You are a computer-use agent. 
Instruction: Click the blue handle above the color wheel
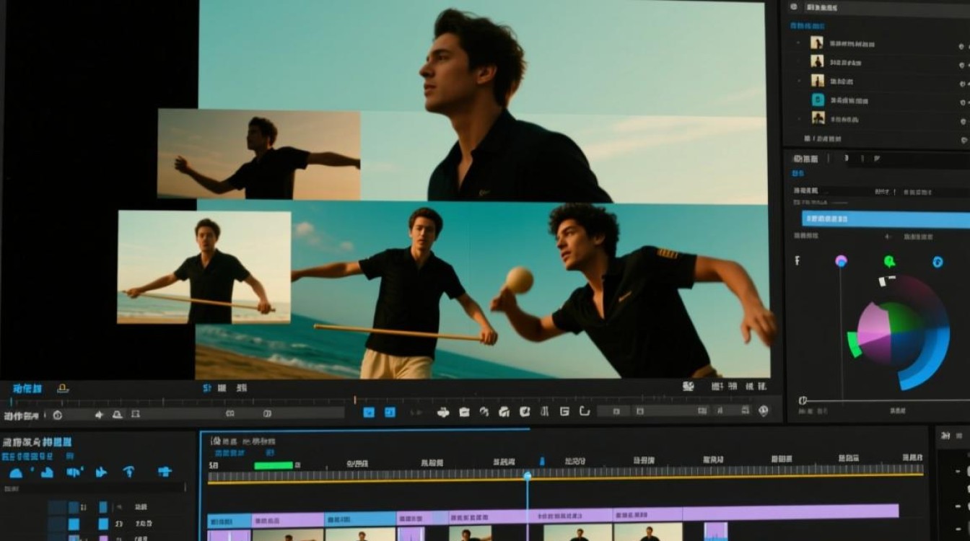click(938, 261)
